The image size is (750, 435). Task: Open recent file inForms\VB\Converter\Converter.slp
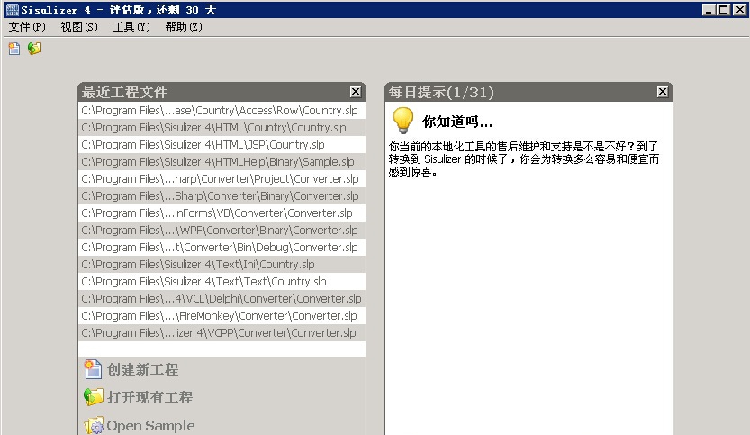(221, 213)
